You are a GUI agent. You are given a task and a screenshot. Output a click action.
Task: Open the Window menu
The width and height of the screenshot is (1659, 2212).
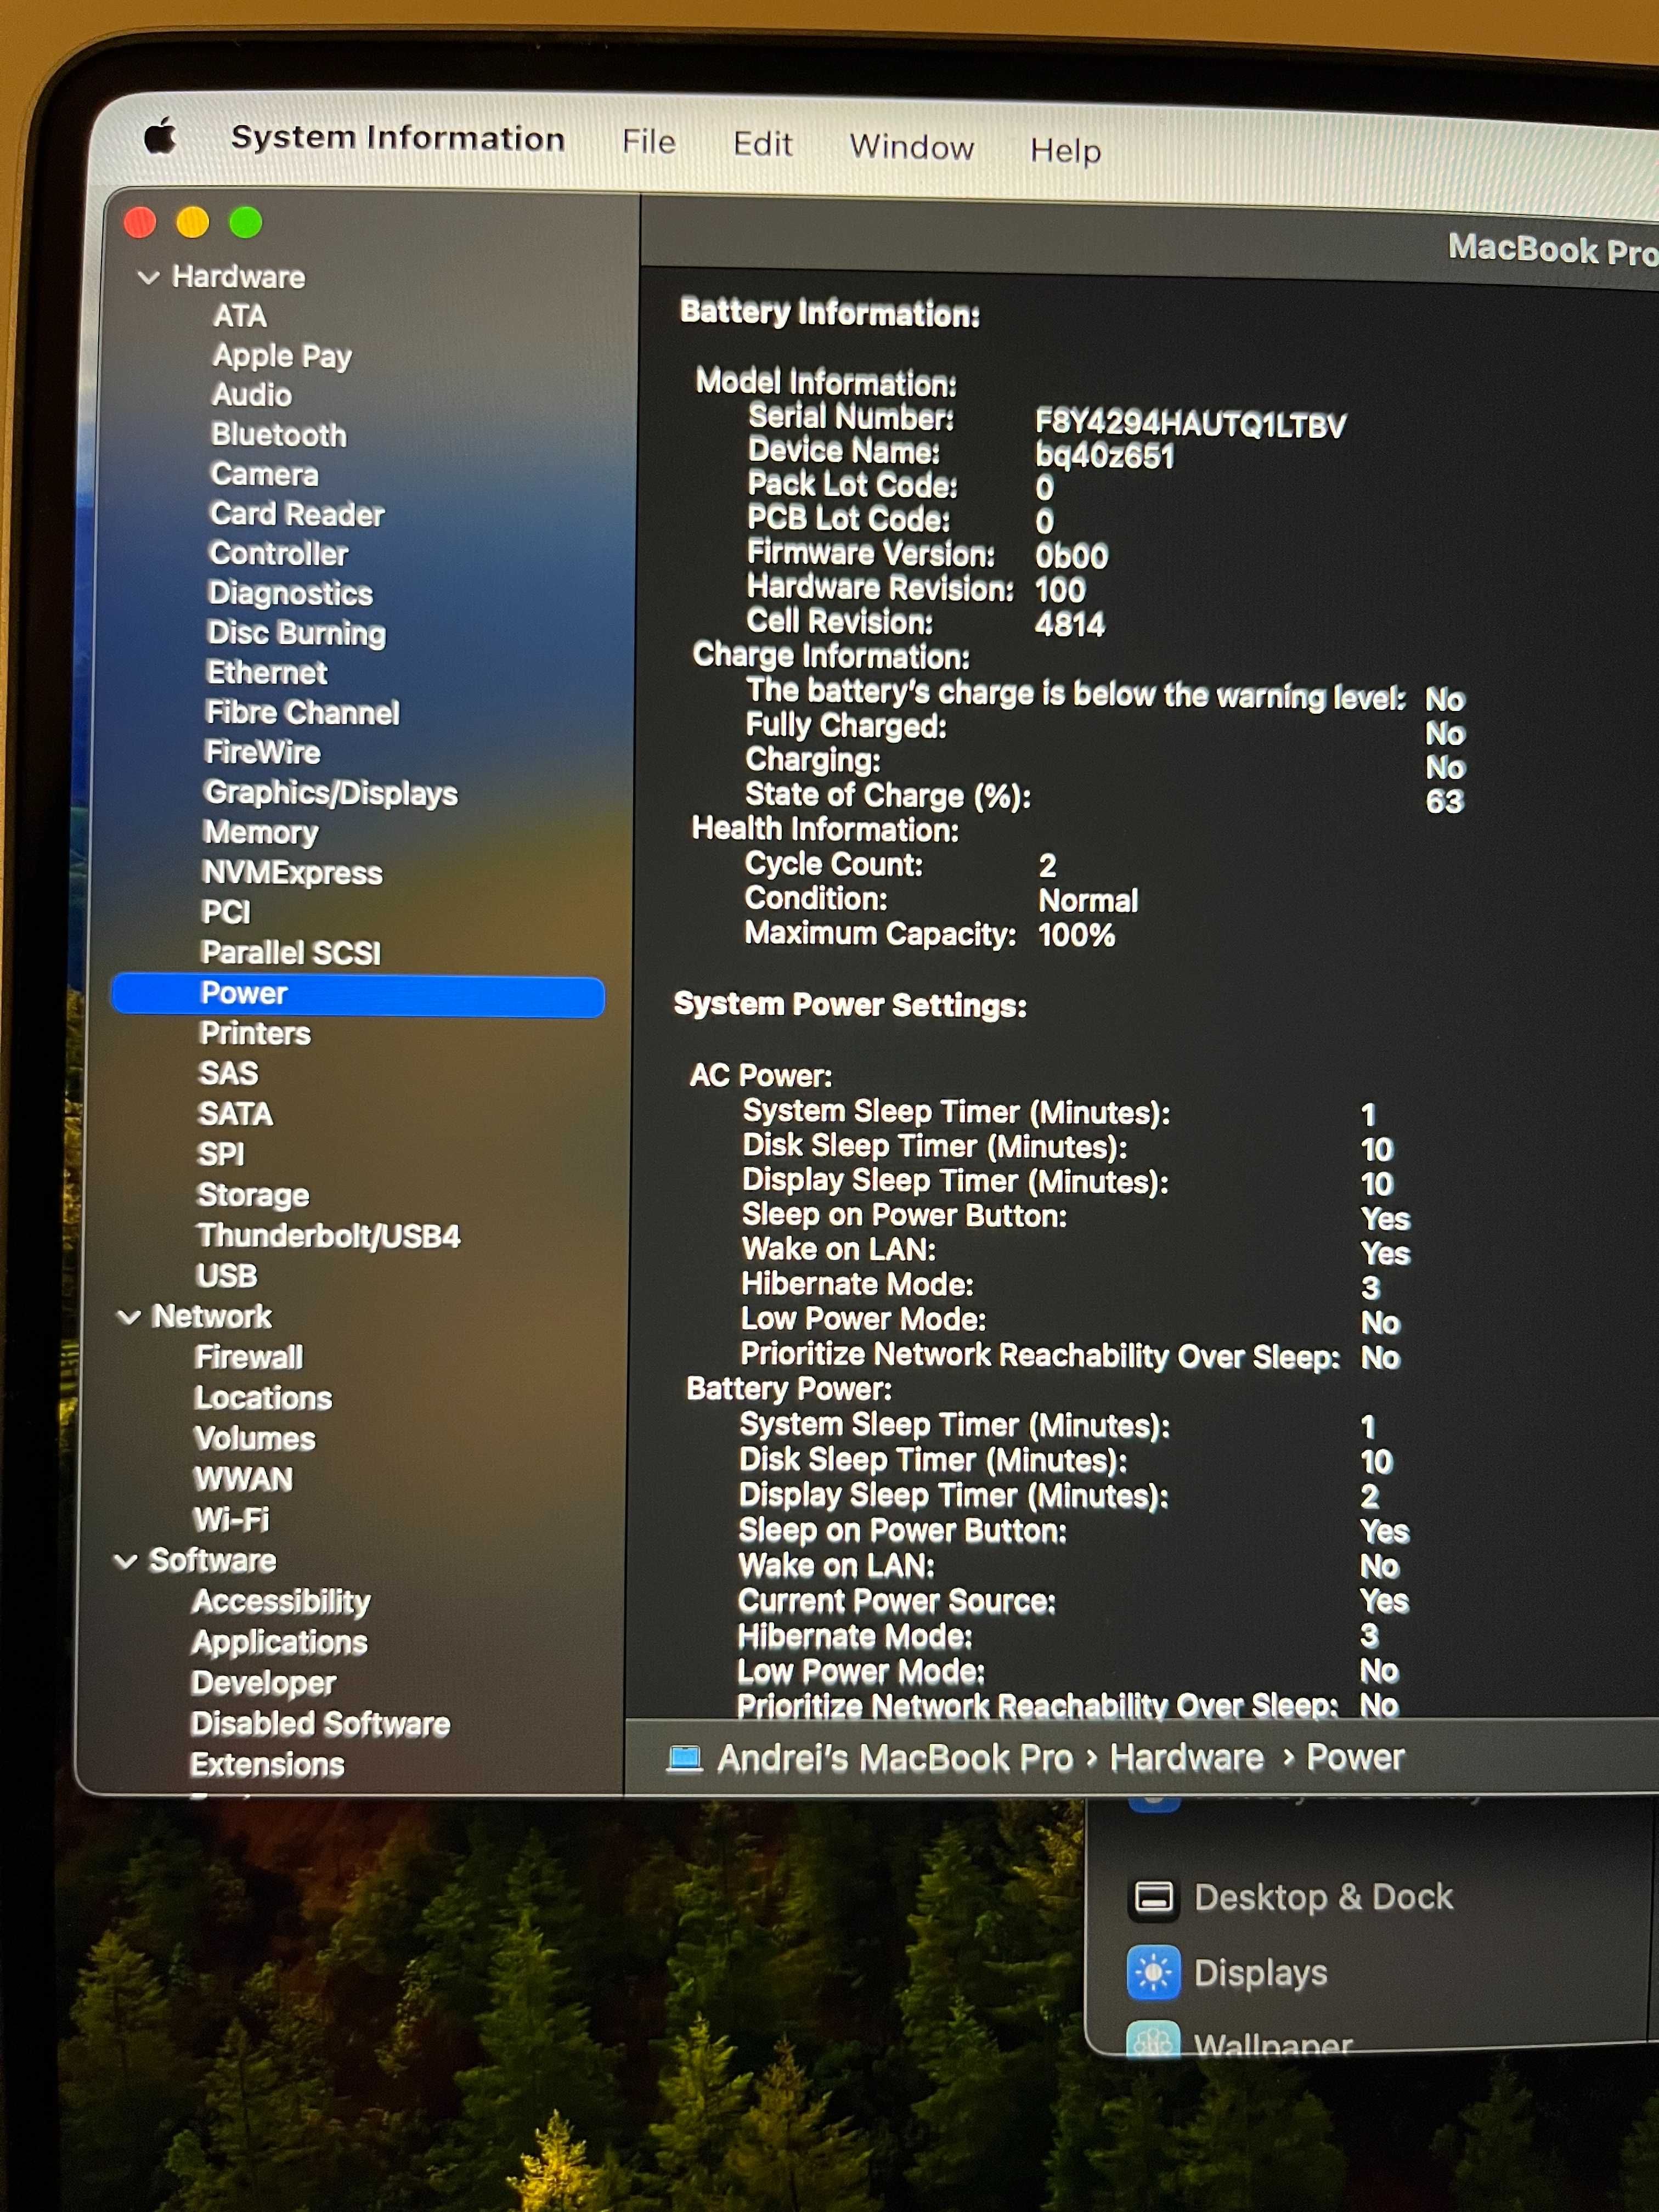pyautogui.click(x=911, y=147)
